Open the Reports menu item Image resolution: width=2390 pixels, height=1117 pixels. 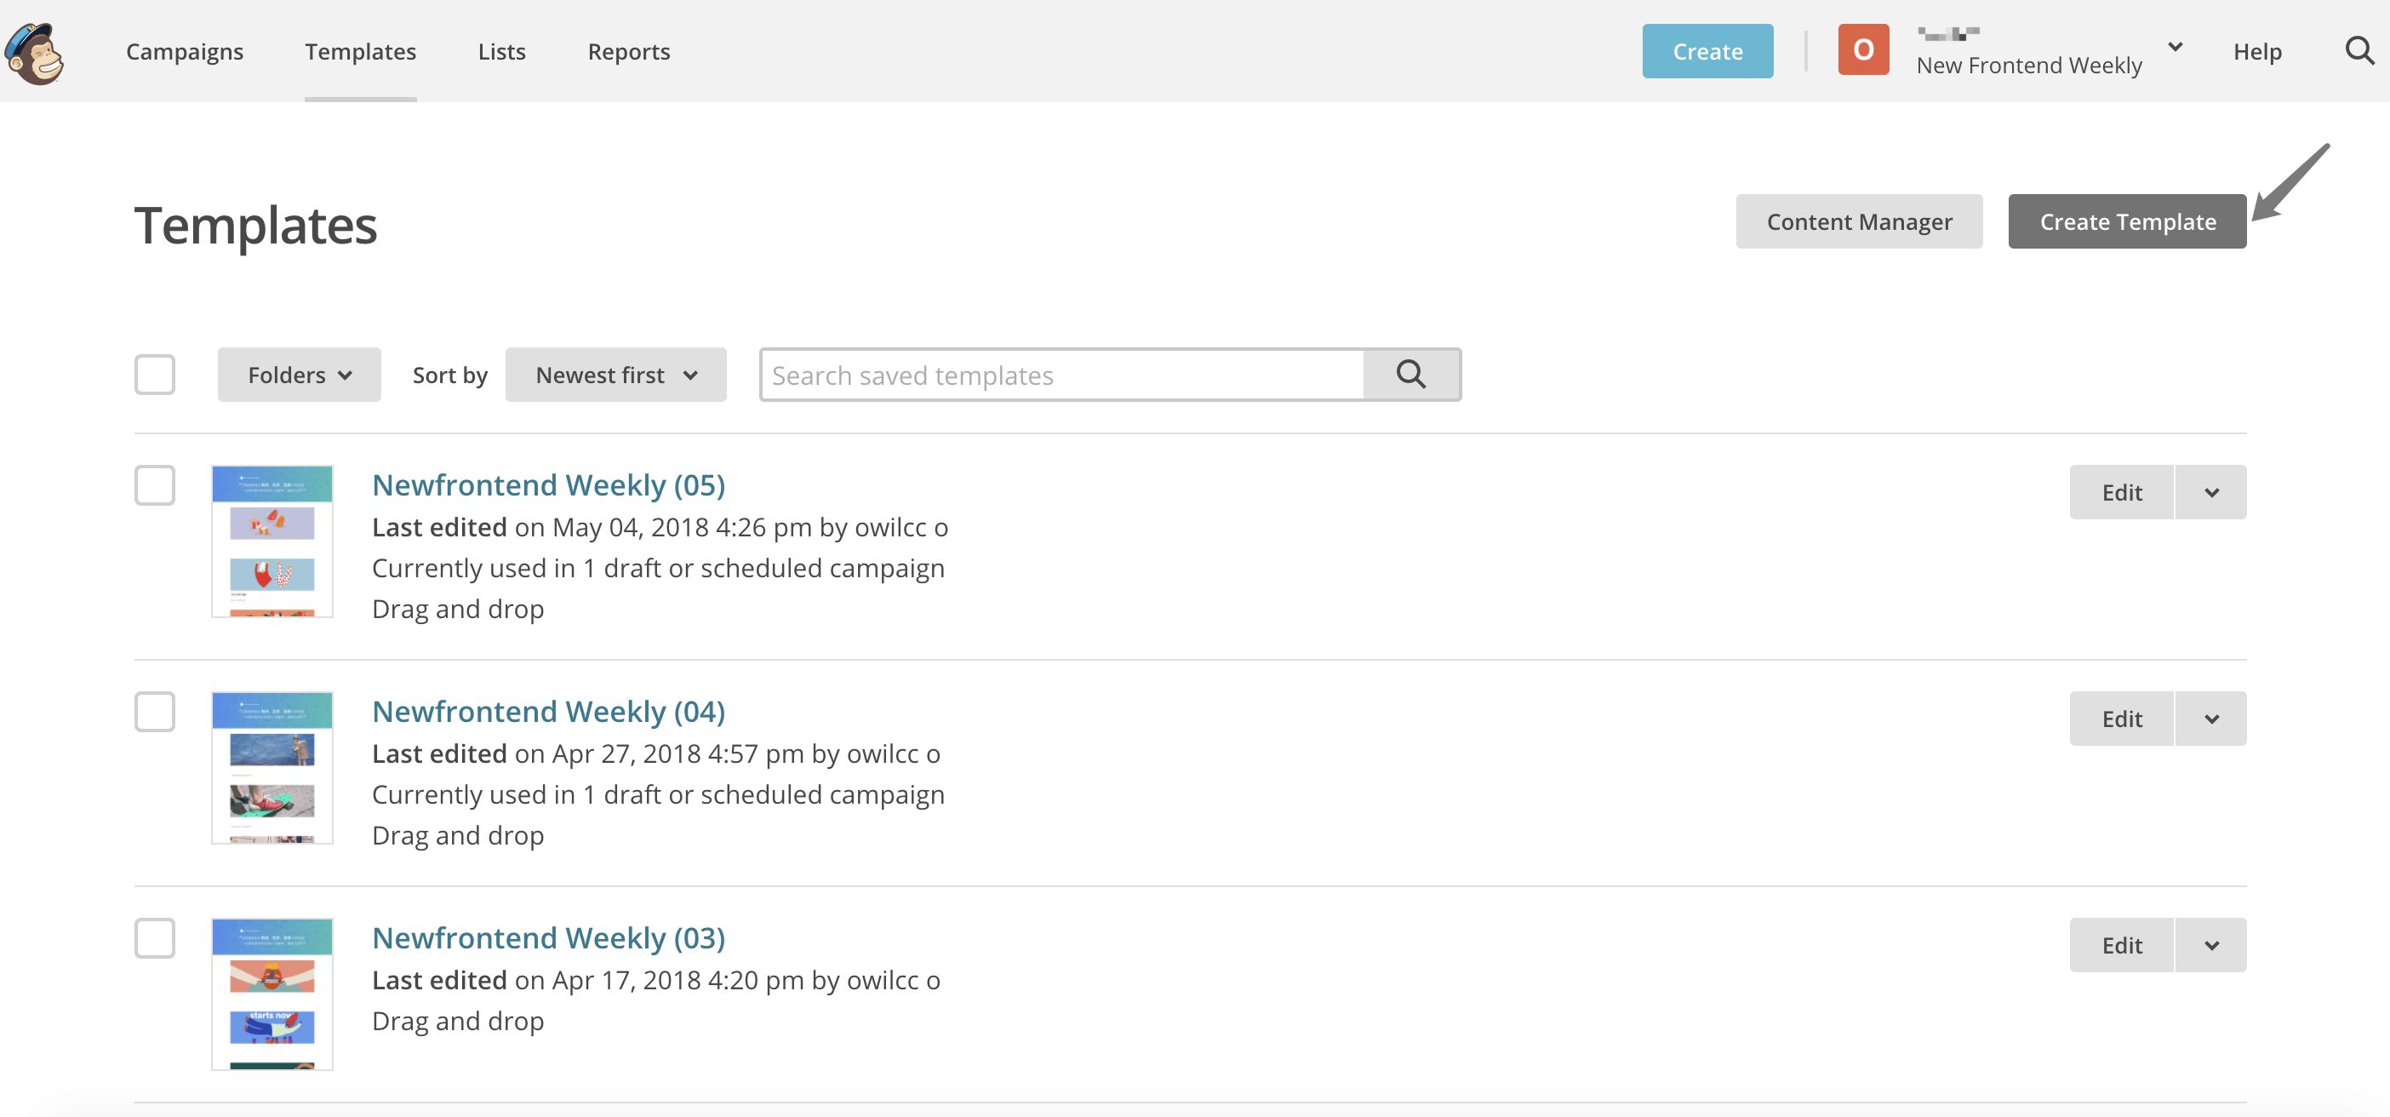pos(628,51)
